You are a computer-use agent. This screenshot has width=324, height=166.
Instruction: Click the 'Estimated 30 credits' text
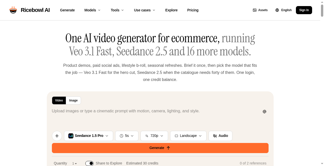click(x=142, y=163)
